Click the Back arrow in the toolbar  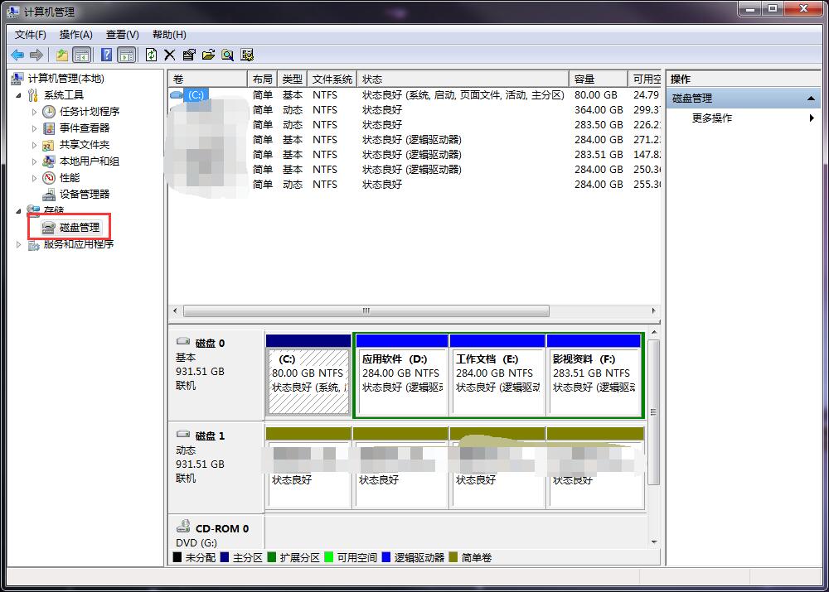tap(17, 55)
